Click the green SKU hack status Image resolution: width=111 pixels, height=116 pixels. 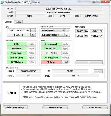(x=17, y=48)
